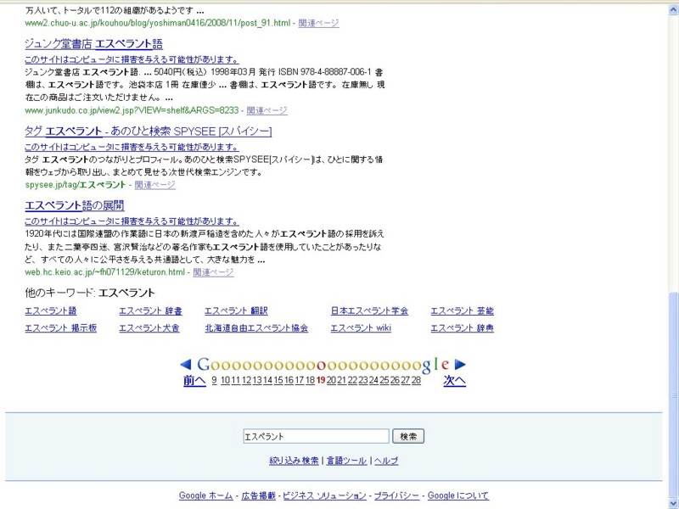Open the ヘルプ help link

pyautogui.click(x=386, y=461)
